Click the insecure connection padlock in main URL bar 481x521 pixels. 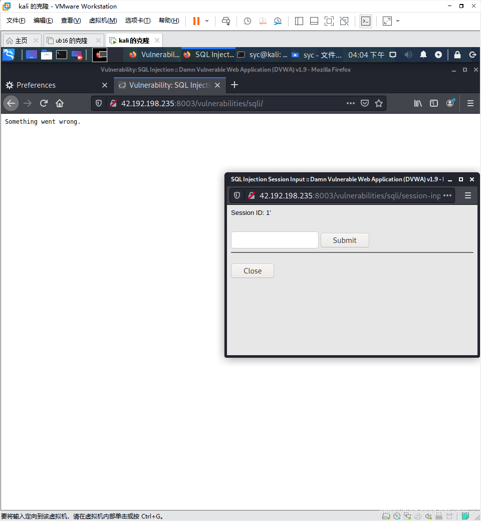[x=113, y=103]
